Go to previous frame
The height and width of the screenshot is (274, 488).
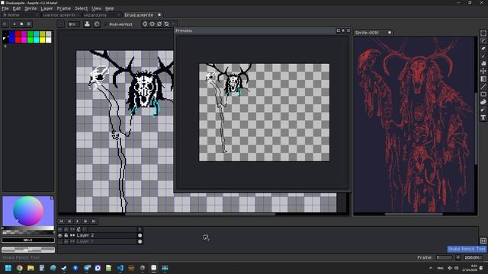(69, 221)
